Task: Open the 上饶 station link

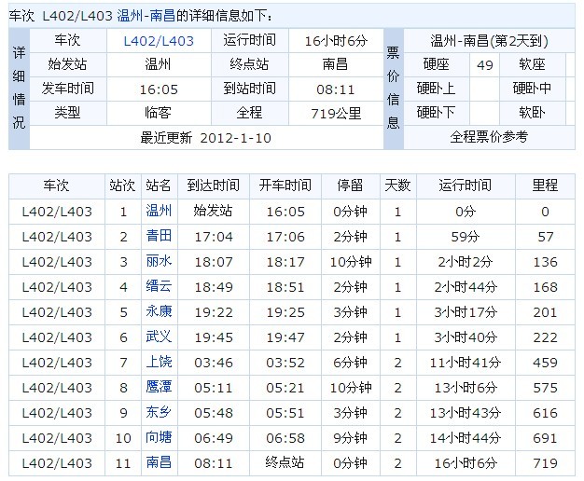Action: pos(159,362)
